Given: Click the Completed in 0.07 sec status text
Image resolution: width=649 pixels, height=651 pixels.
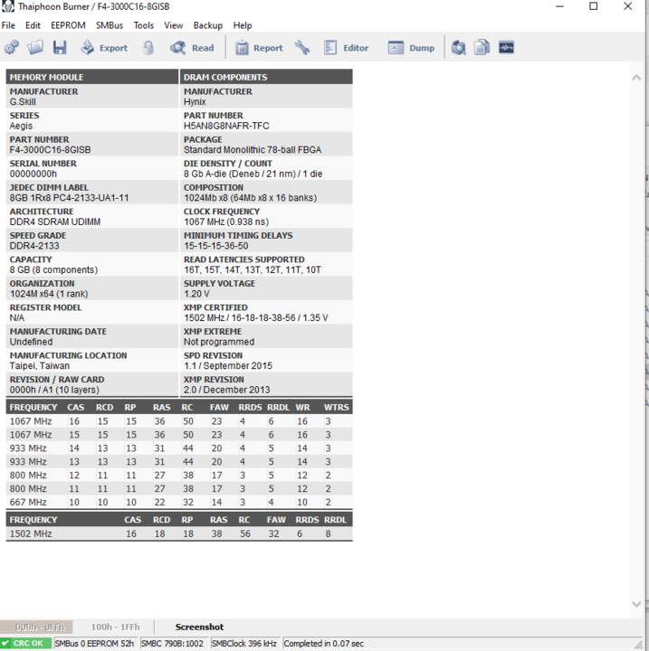Looking at the screenshot, I should pyautogui.click(x=323, y=643).
